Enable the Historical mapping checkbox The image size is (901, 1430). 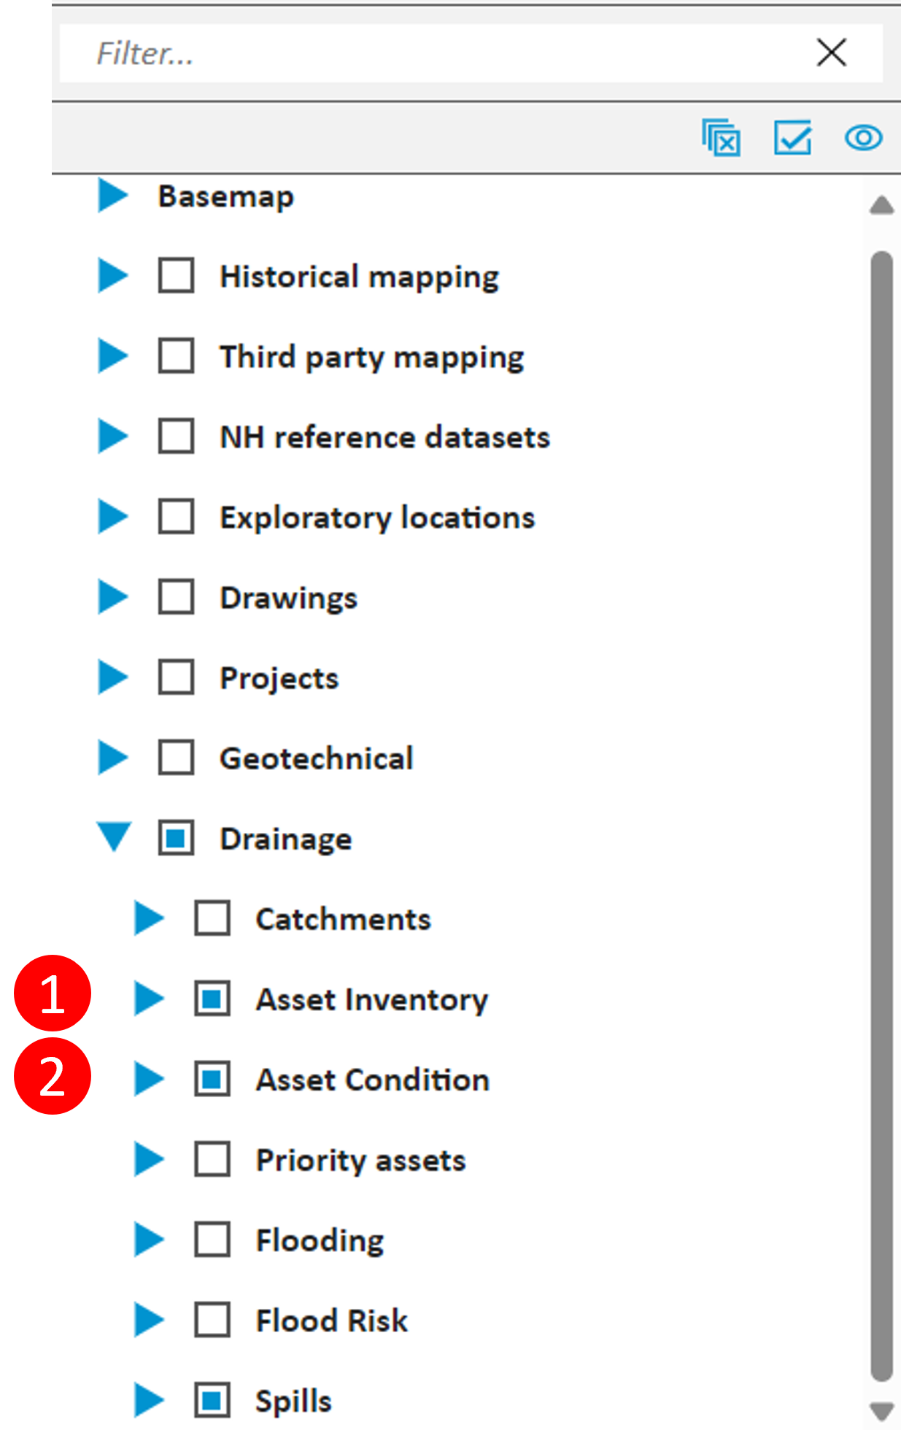176,275
